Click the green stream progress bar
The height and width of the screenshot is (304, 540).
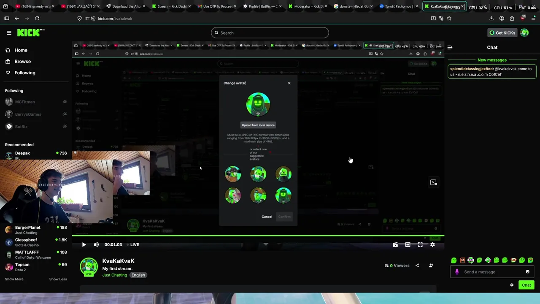tap(258, 236)
